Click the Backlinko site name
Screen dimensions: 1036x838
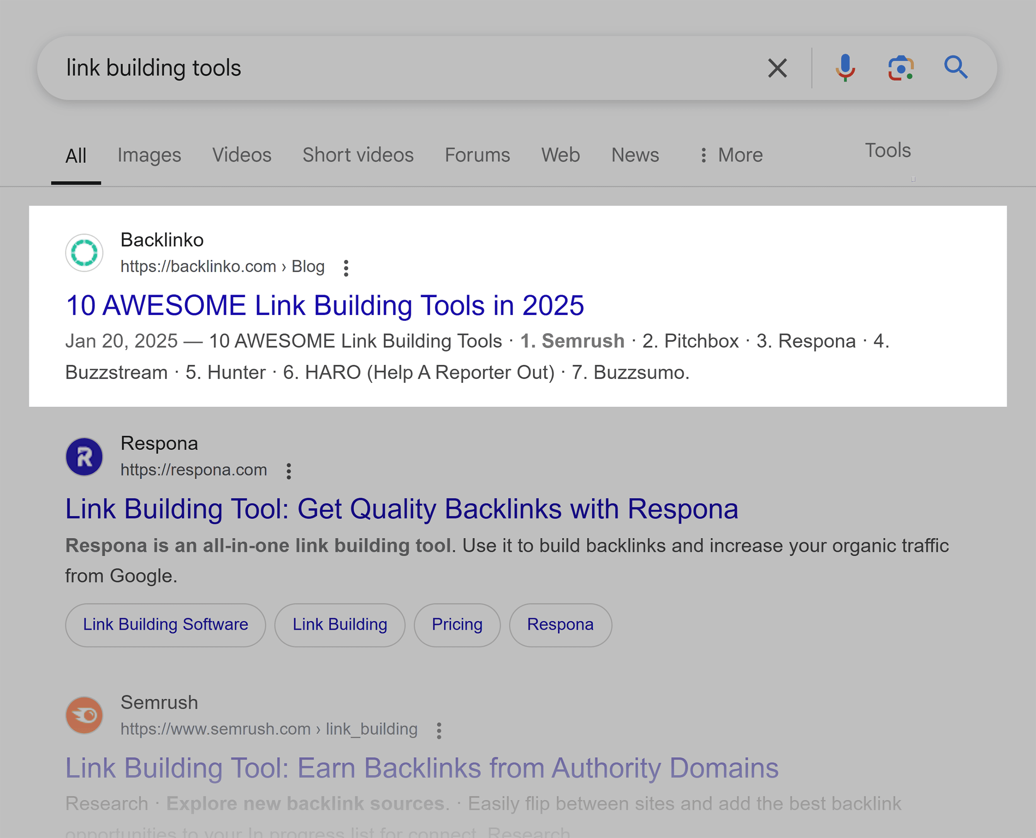[x=162, y=240]
